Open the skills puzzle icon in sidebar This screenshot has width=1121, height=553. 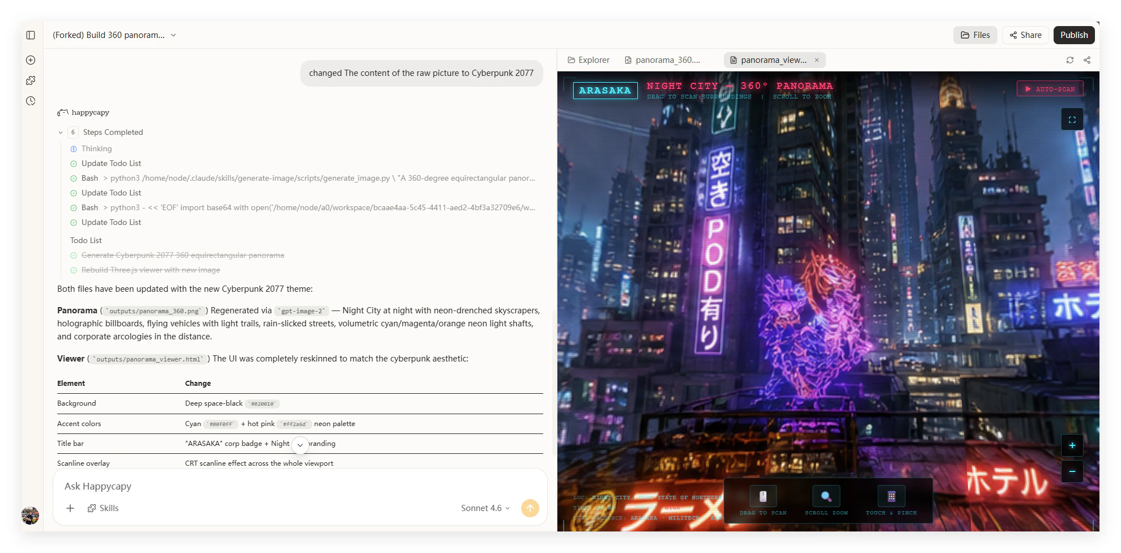tap(31, 80)
